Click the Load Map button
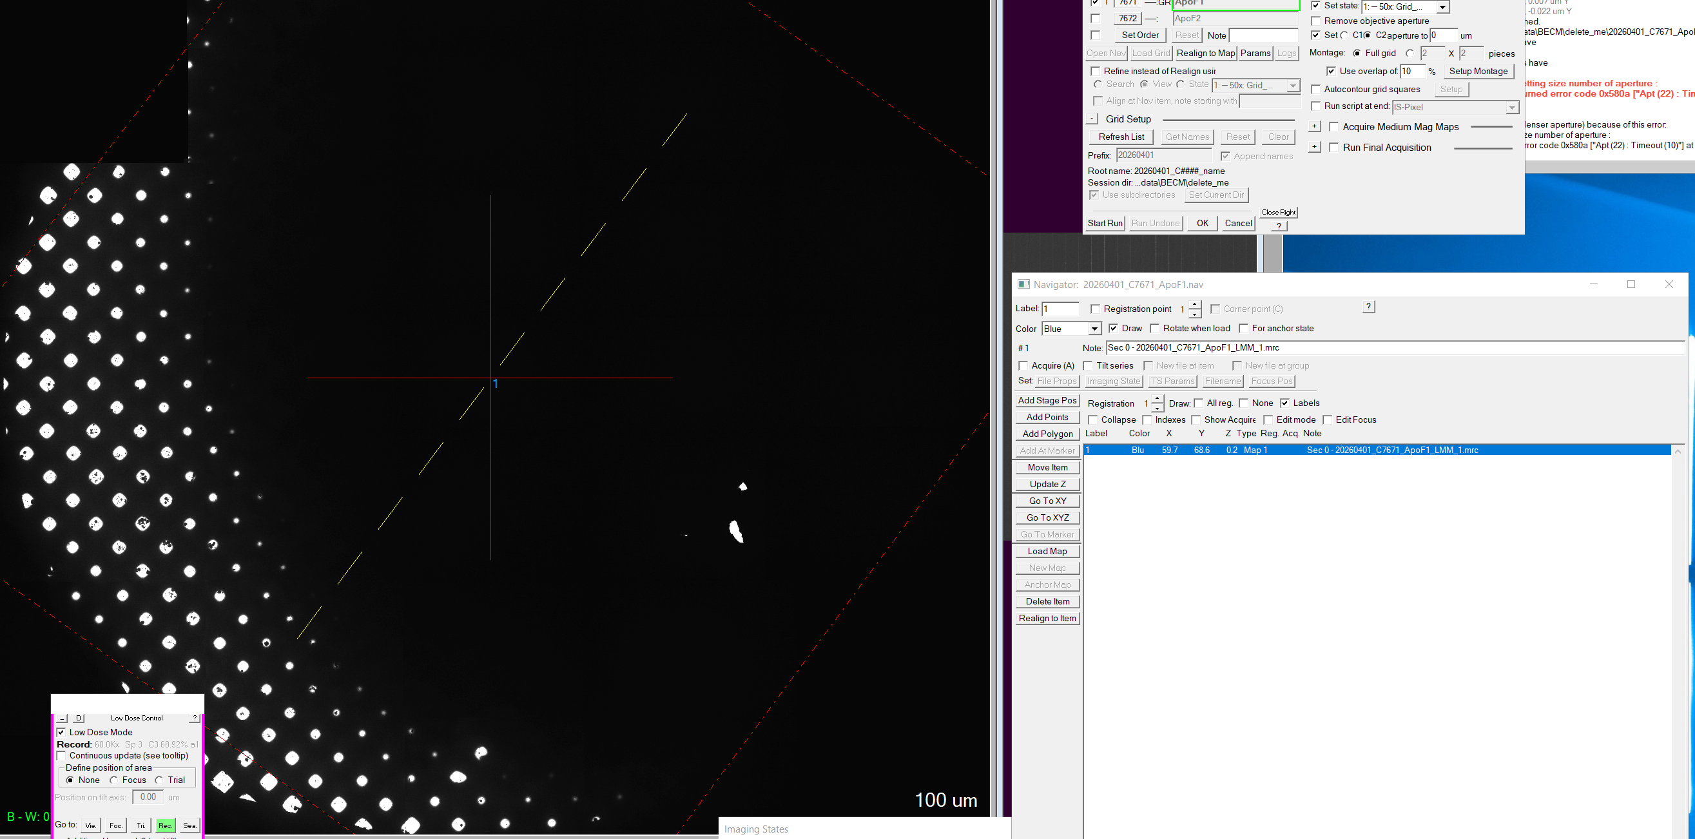Image resolution: width=1695 pixels, height=839 pixels. (x=1047, y=552)
